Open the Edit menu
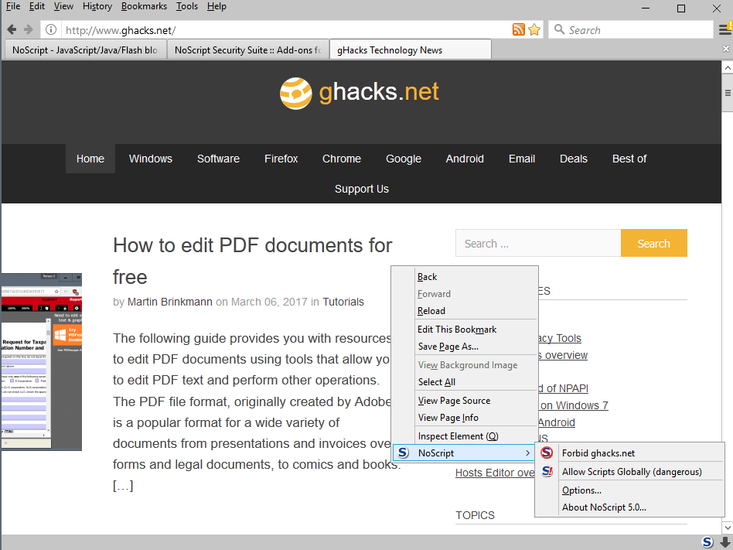 tap(37, 6)
